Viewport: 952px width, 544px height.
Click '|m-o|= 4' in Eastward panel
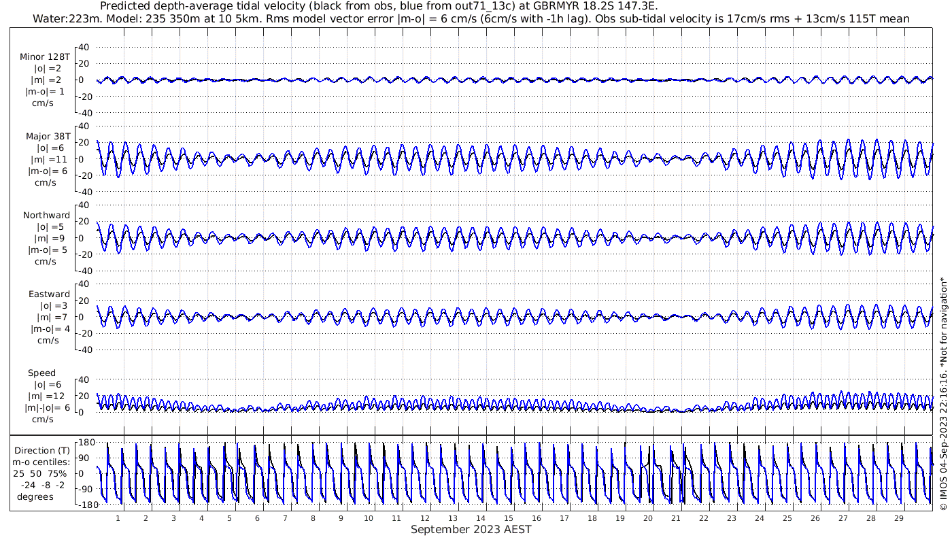[50, 328]
